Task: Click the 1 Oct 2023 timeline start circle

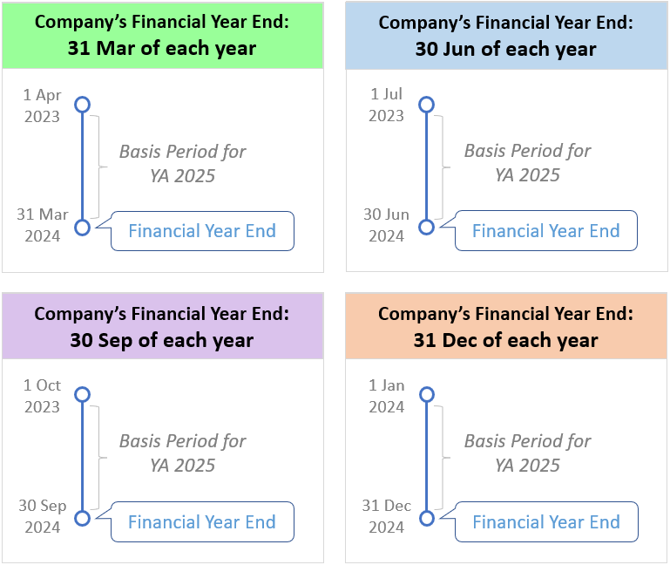Action: click(82, 394)
